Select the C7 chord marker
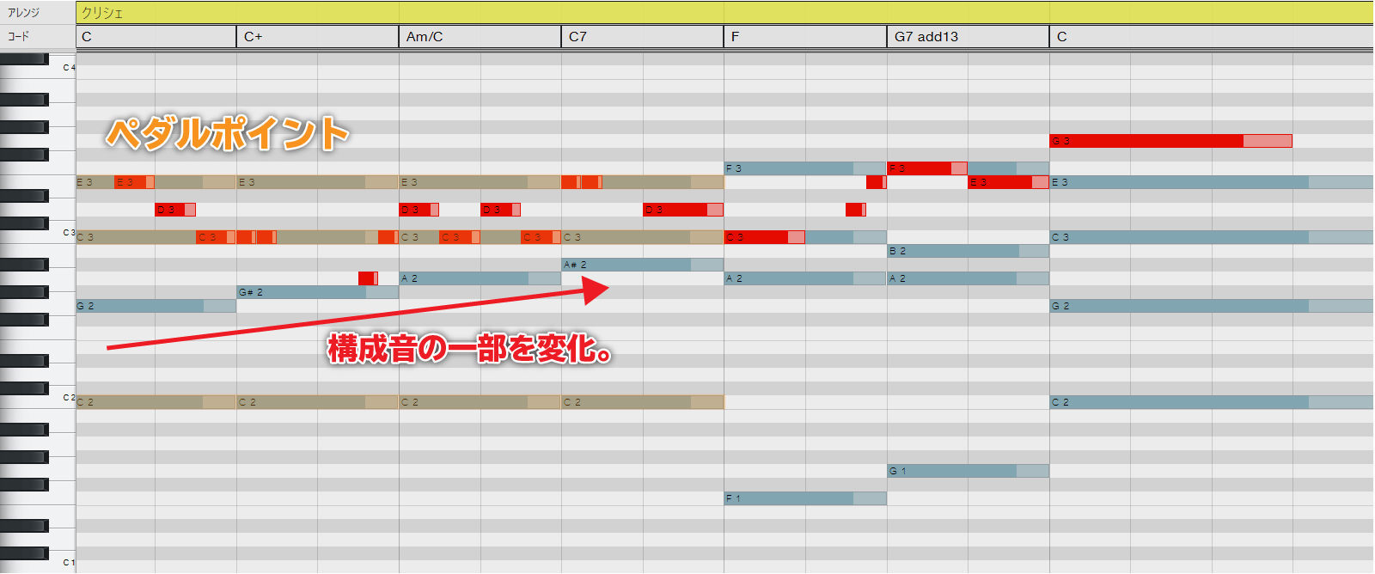Image resolution: width=1375 pixels, height=574 pixels. [642, 37]
